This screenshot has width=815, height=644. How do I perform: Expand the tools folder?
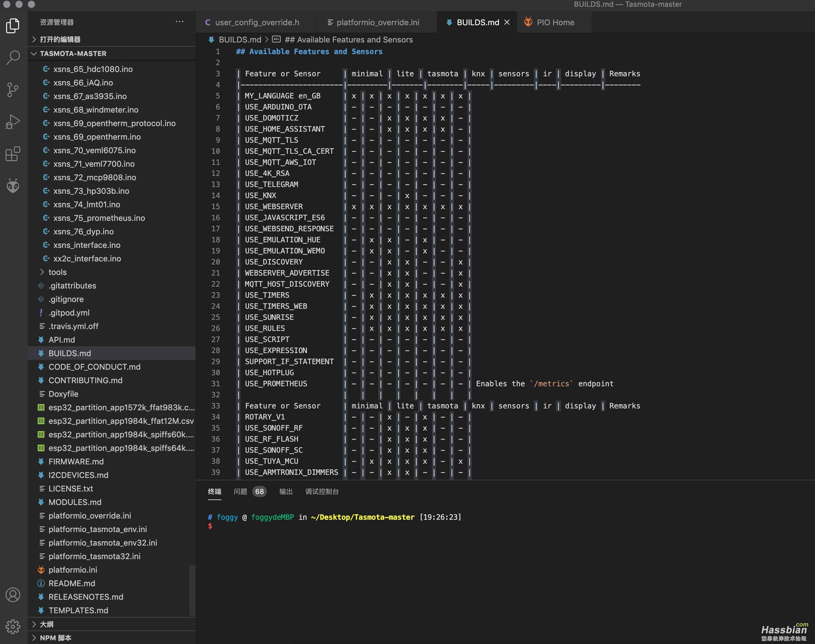click(112, 272)
